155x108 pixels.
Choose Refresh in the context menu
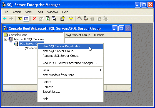point(70,87)
